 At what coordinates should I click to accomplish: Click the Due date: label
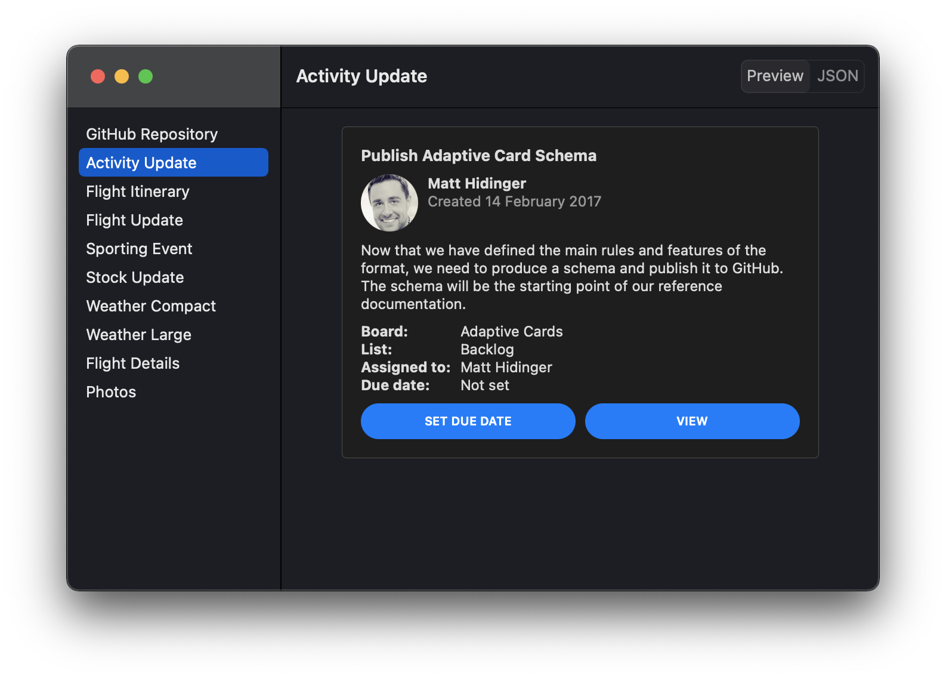(395, 385)
